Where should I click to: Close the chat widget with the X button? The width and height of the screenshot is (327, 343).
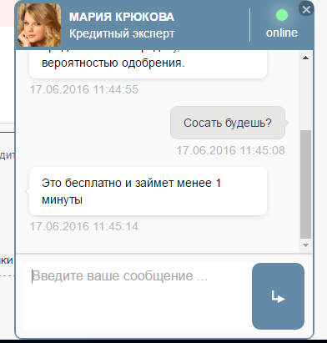[x=306, y=9]
